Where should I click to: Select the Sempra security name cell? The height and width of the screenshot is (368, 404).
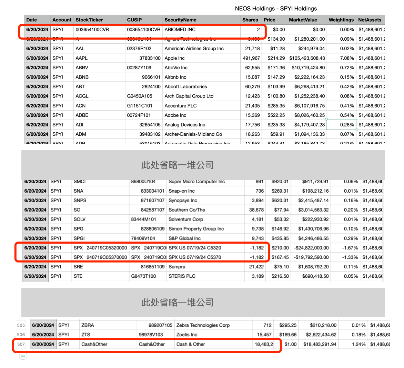tap(205, 267)
